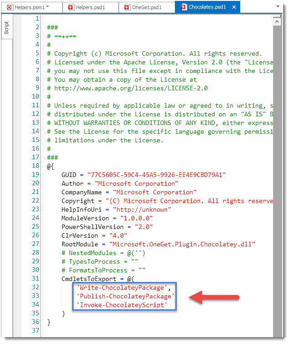Click the "You may obtain a copy" comment
The width and height of the screenshot is (290, 344).
[122, 79]
